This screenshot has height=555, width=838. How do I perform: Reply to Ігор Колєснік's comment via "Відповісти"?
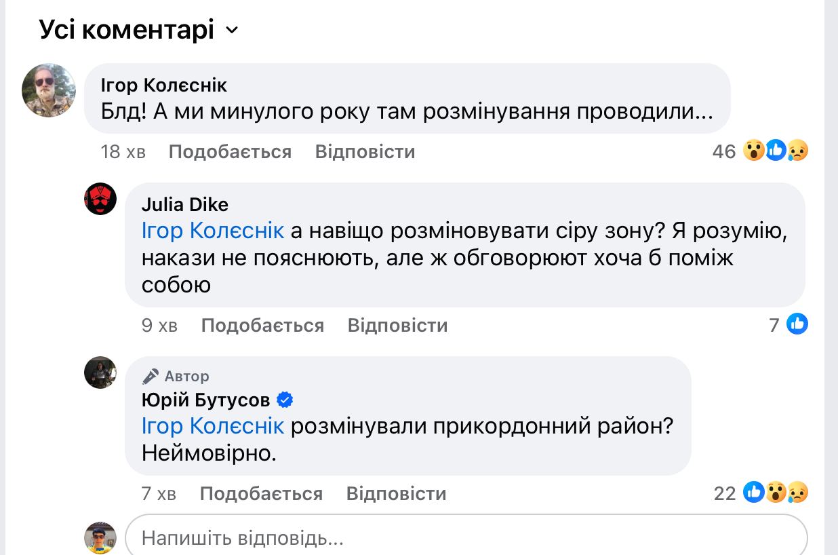[365, 151]
